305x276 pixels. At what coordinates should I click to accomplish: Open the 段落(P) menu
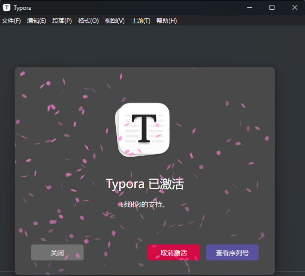[x=62, y=21]
